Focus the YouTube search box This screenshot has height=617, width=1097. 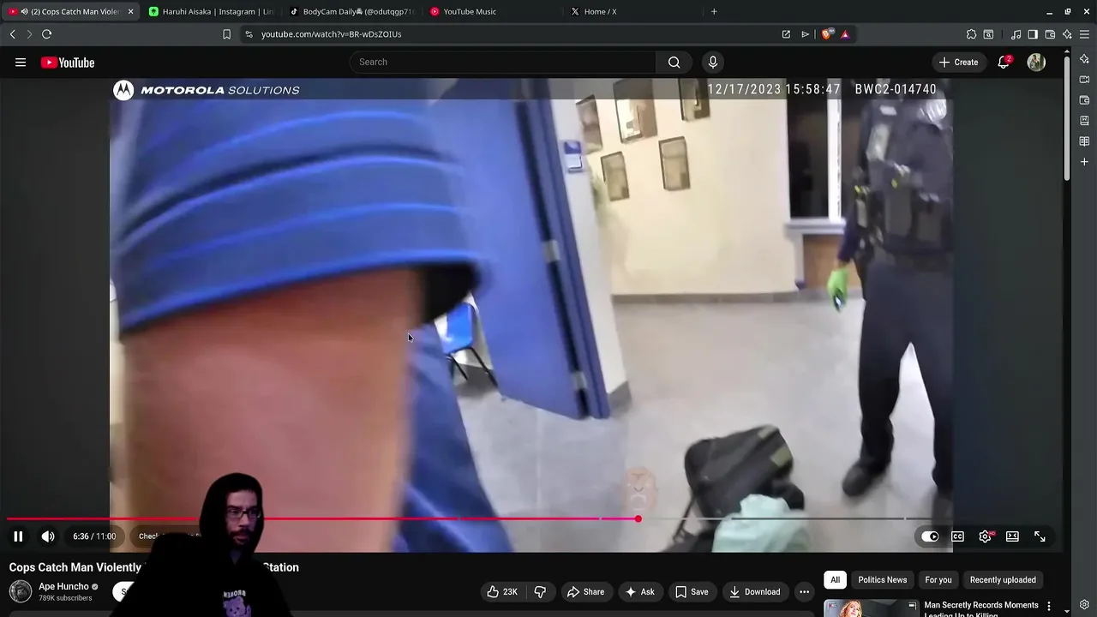tap(503, 62)
